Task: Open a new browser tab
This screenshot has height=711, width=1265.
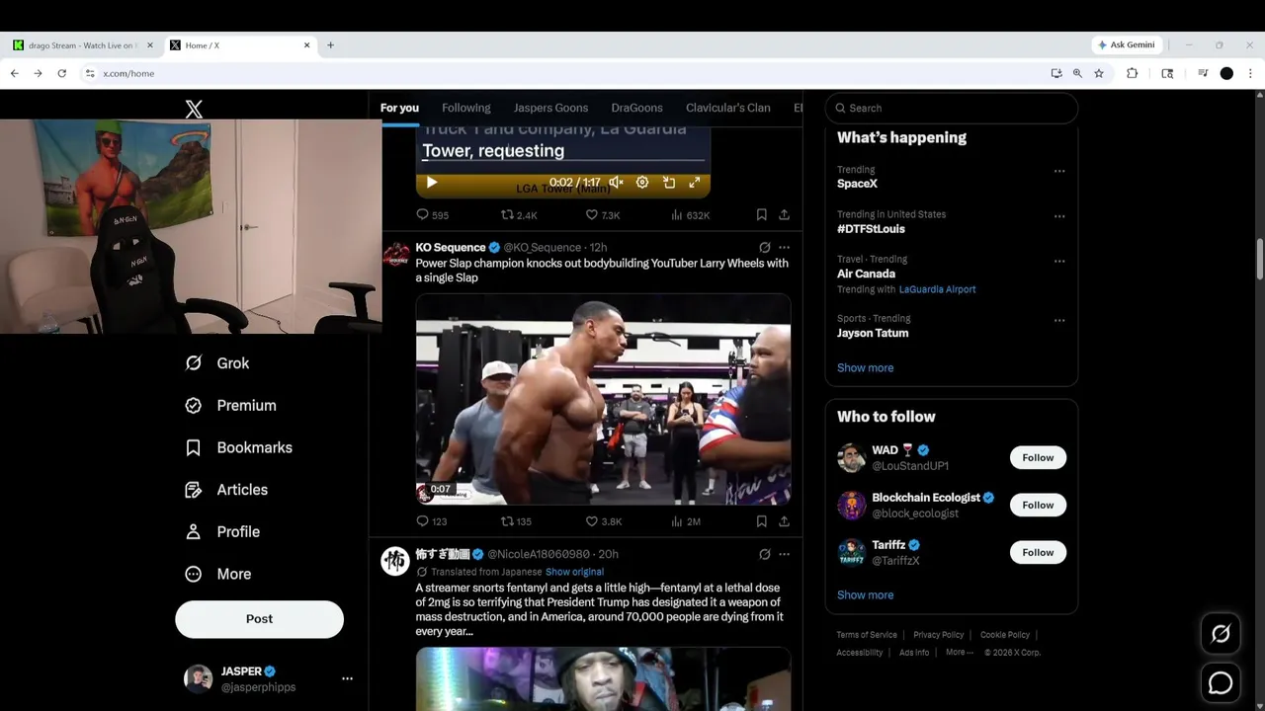Action: (330, 45)
